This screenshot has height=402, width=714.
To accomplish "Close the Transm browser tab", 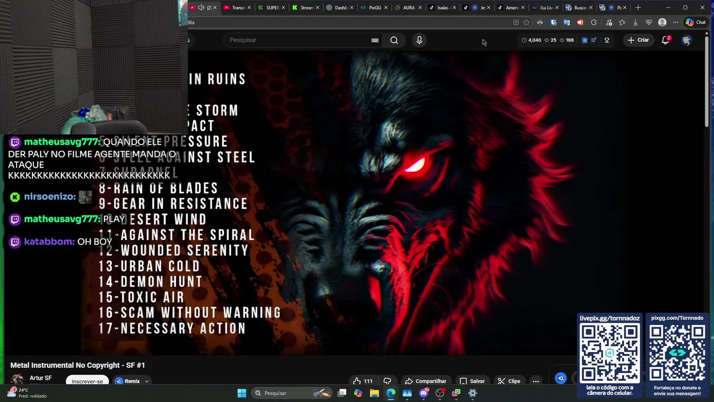I will (249, 7).
